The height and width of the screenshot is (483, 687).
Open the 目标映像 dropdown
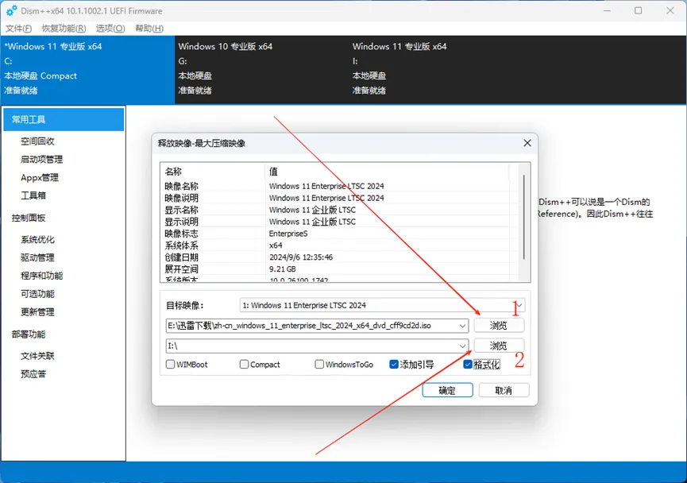pos(517,305)
